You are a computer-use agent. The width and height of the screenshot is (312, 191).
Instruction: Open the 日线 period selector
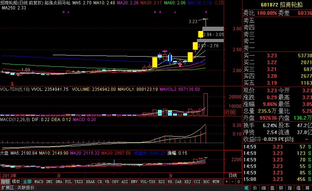coord(233,175)
